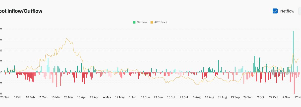This screenshot has height=107, width=301.
Task: Click the APT Price low near 5 Aug
Action: click(197, 85)
